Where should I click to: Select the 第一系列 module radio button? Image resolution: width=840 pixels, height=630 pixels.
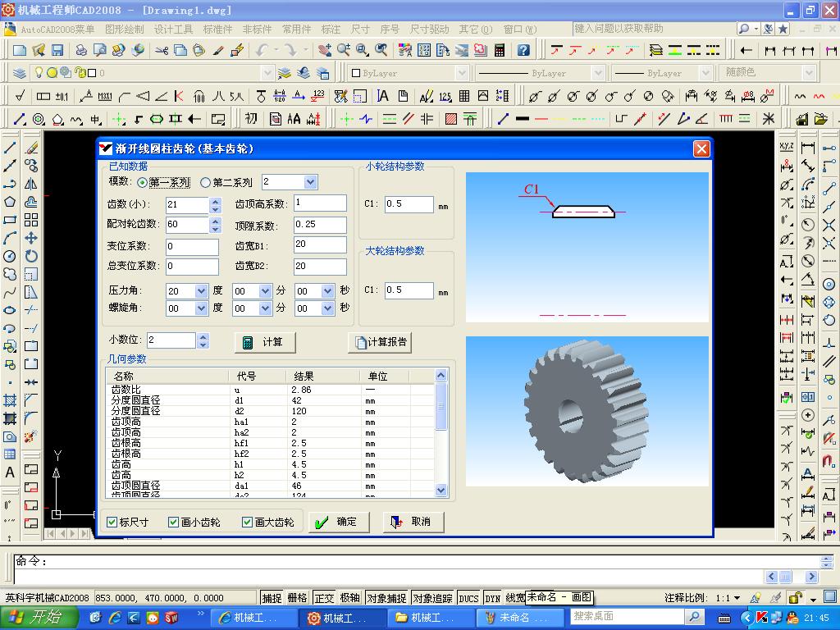point(142,183)
